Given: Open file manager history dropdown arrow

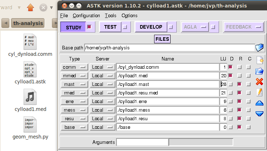Looking at the screenshot, I should 51,8.
